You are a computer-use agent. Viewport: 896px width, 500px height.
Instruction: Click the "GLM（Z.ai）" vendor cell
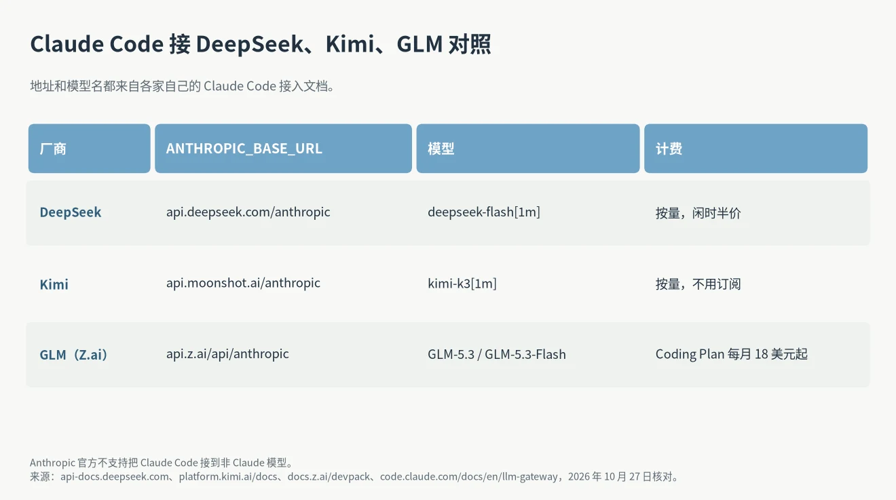pos(75,355)
